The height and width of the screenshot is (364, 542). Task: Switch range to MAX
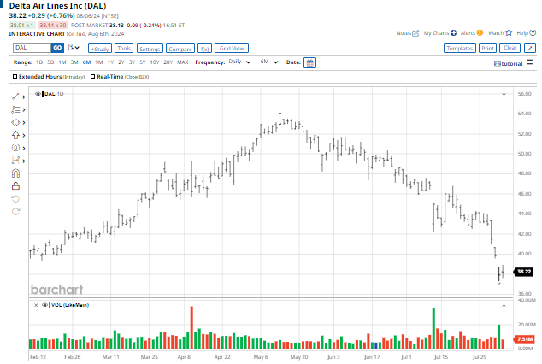[x=182, y=62]
